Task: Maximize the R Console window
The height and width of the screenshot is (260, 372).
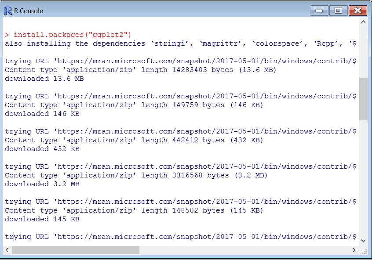Action: [x=338, y=11]
